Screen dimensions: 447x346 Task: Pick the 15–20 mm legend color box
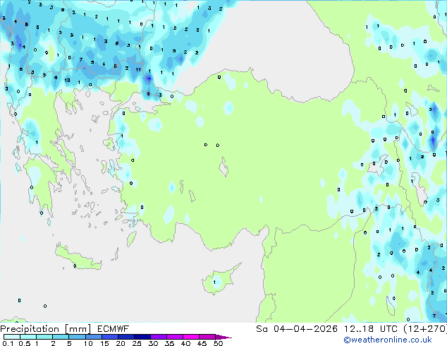[110, 337]
